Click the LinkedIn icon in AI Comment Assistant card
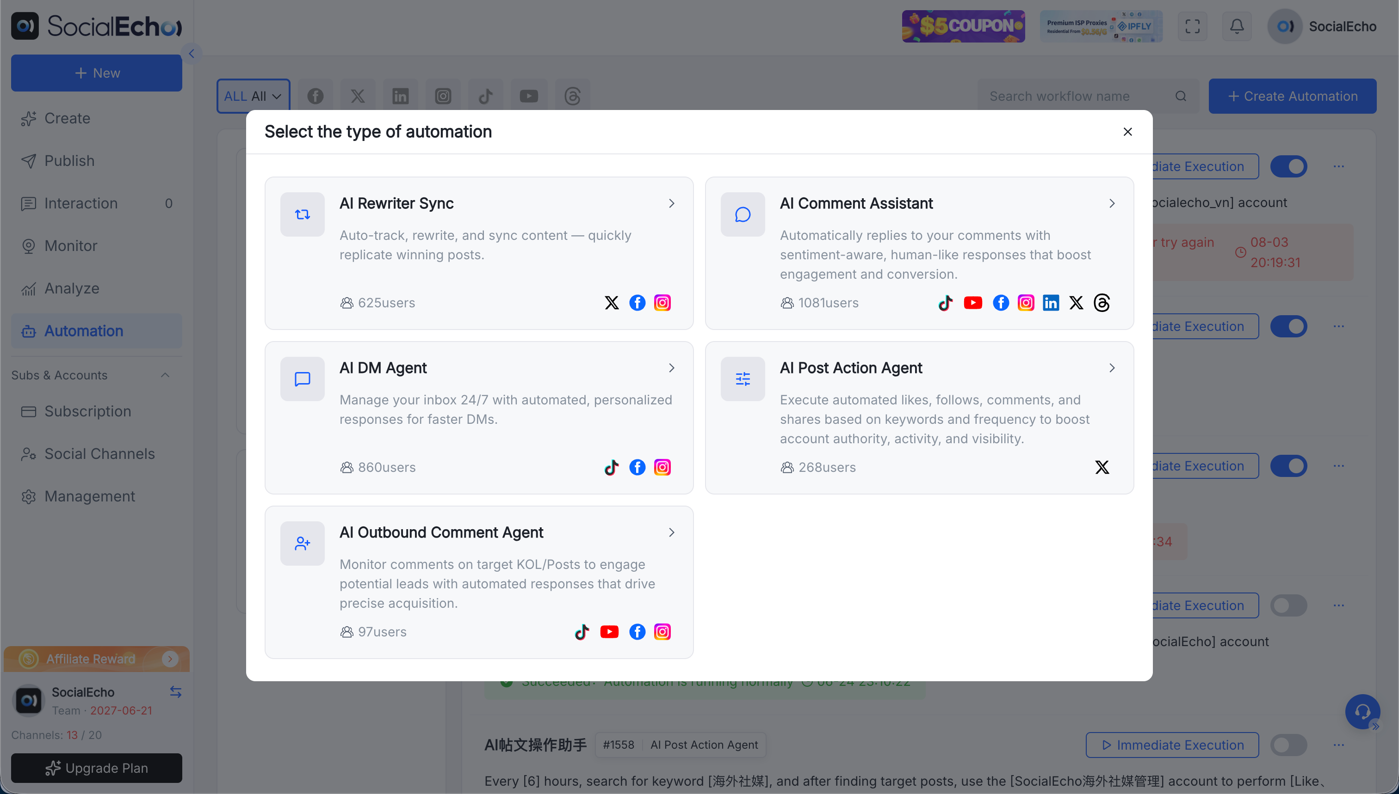This screenshot has width=1399, height=794. 1051,303
